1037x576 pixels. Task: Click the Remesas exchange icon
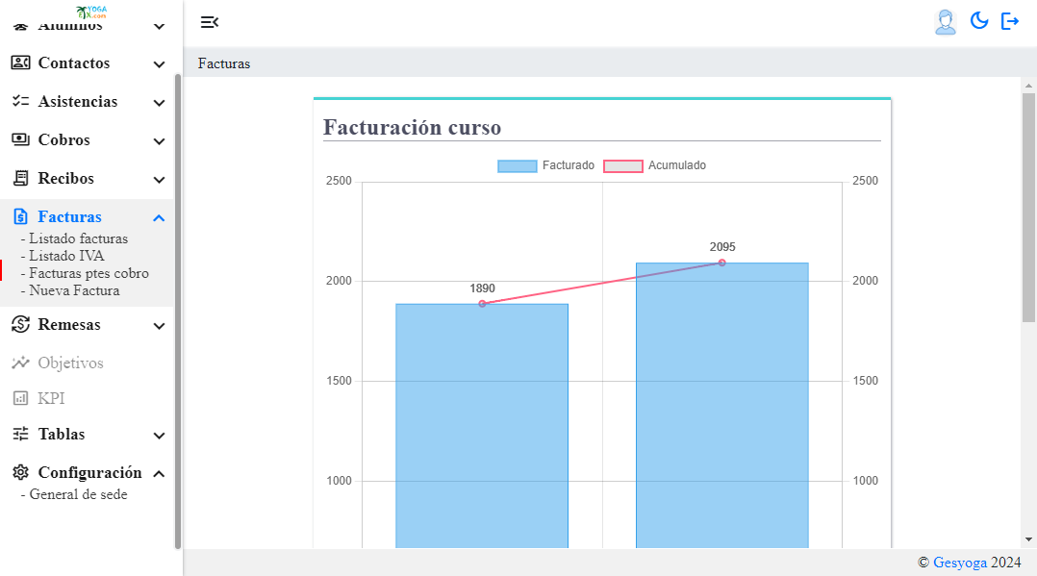[20, 324]
